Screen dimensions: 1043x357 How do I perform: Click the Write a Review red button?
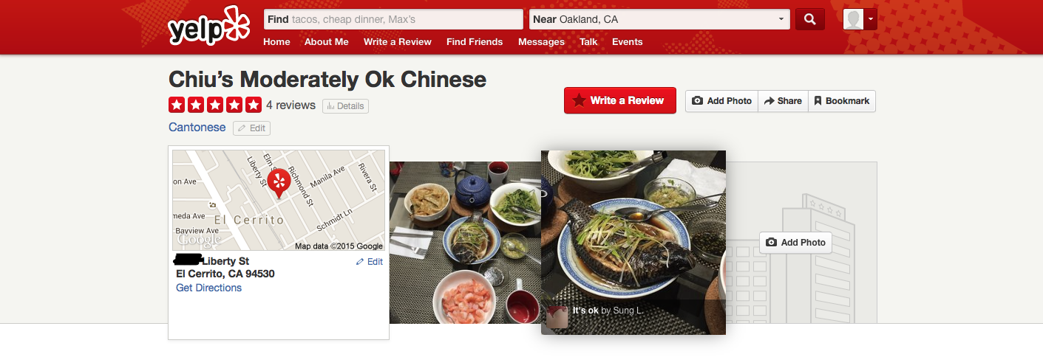point(620,100)
